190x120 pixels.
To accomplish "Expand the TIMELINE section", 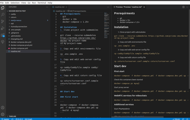I will [28, 116].
